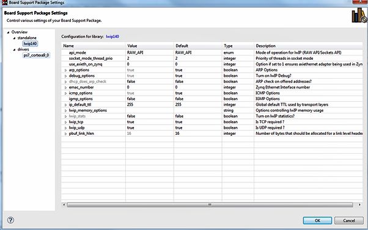Screen dimensions: 368x230
Task: Select lwip140 in the tree
Action: coord(30,43)
